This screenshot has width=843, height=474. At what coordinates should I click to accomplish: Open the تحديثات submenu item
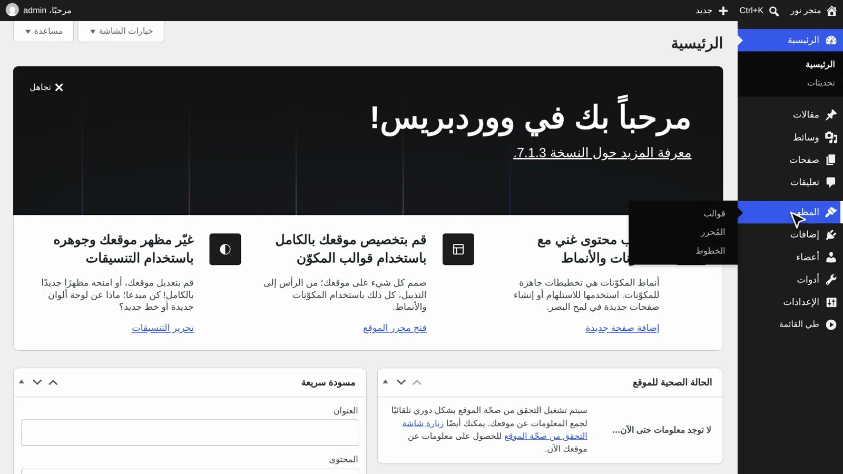coord(821,83)
